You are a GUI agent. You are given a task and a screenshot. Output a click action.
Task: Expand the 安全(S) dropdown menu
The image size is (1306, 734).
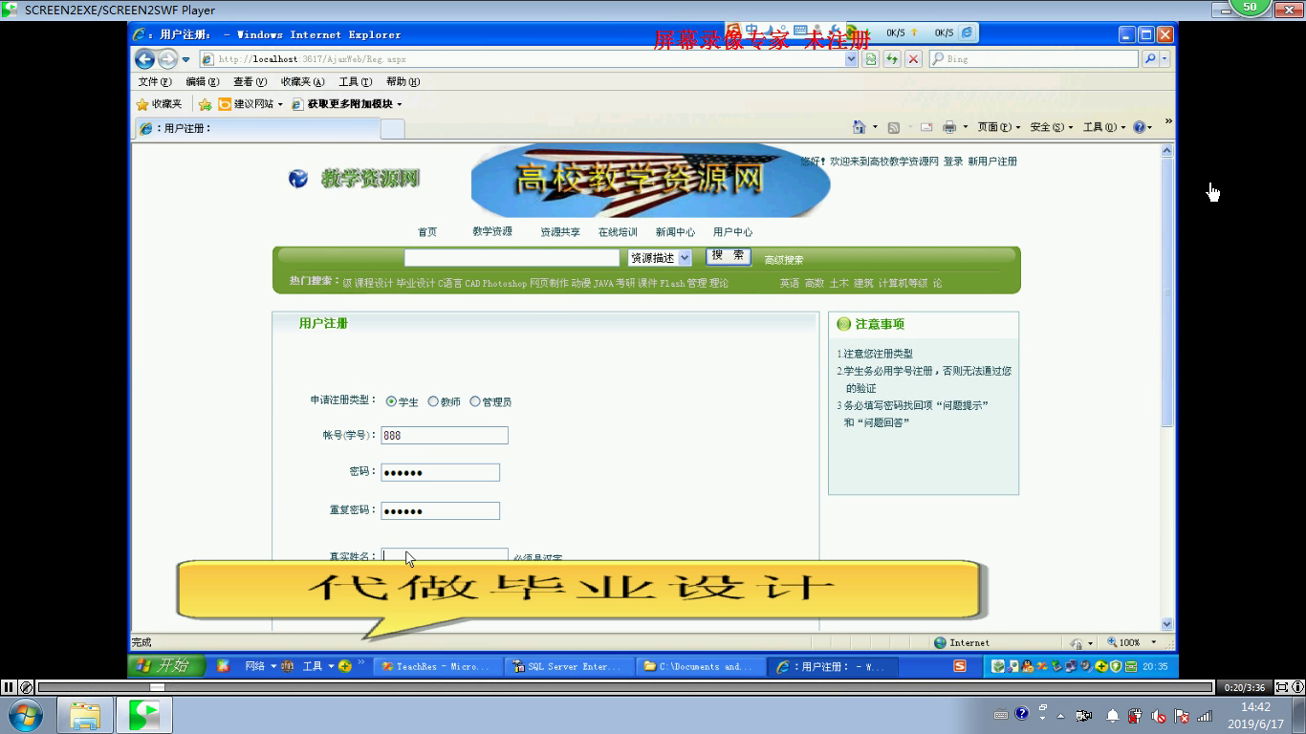click(1051, 127)
